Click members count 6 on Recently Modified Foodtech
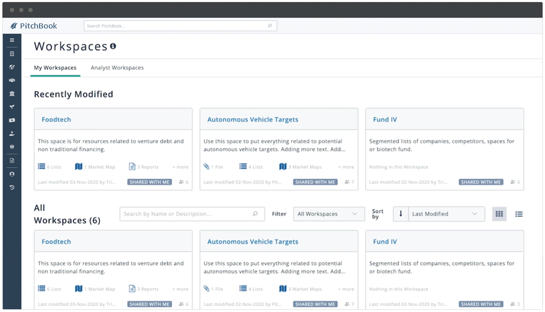The image size is (545, 312). (x=184, y=182)
